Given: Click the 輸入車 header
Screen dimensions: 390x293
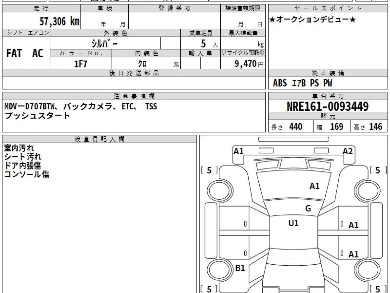Looking at the screenshot, I should [201, 53].
